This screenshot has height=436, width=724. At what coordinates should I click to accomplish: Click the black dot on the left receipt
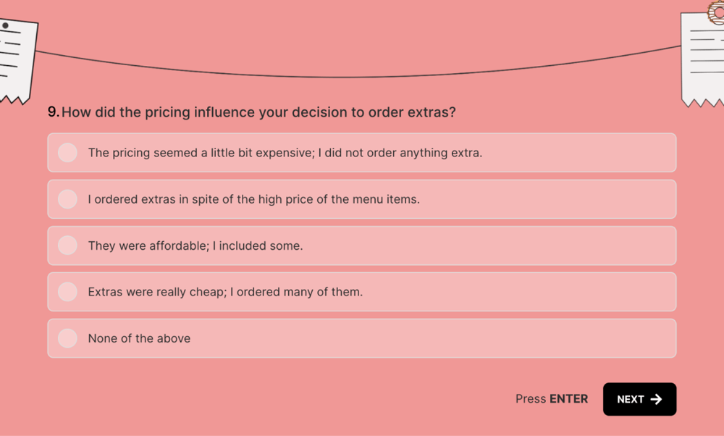(5, 25)
